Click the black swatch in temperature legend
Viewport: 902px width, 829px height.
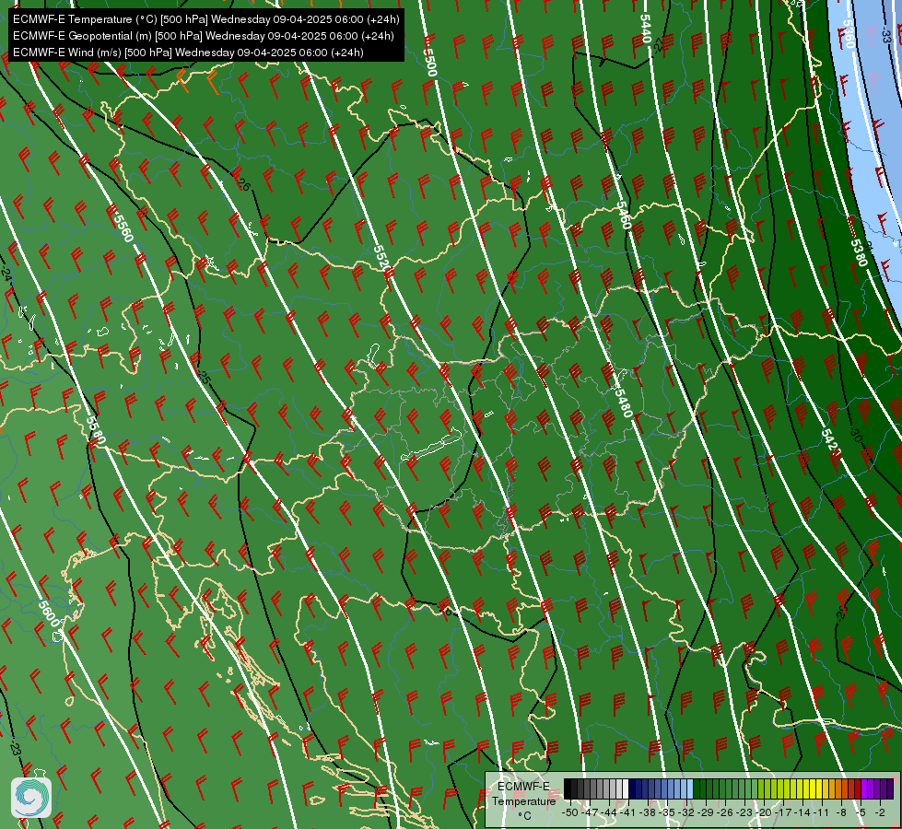pyautogui.click(x=568, y=788)
